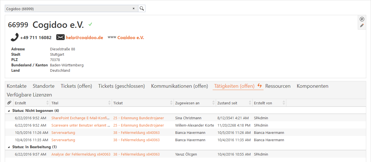
Task: Select the Sina Christmann cell
Action: [x=188, y=118]
